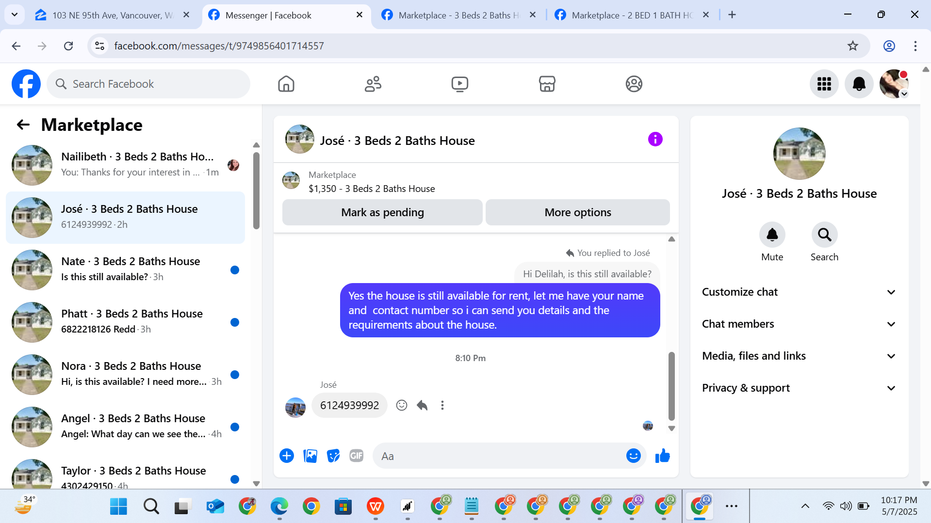The width and height of the screenshot is (931, 523).
Task: Choose a GIF from the composer
Action: click(357, 456)
